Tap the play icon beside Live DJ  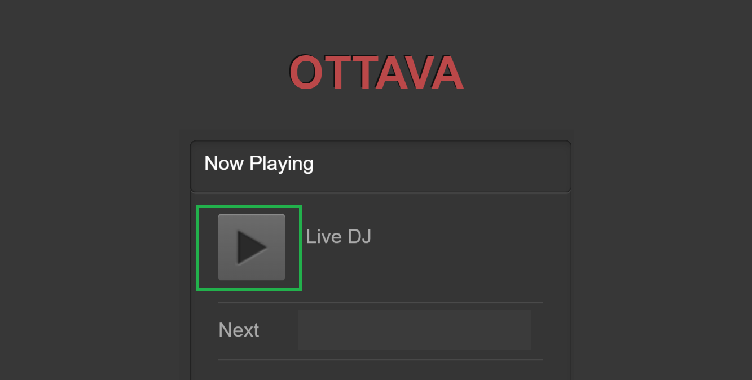(251, 247)
